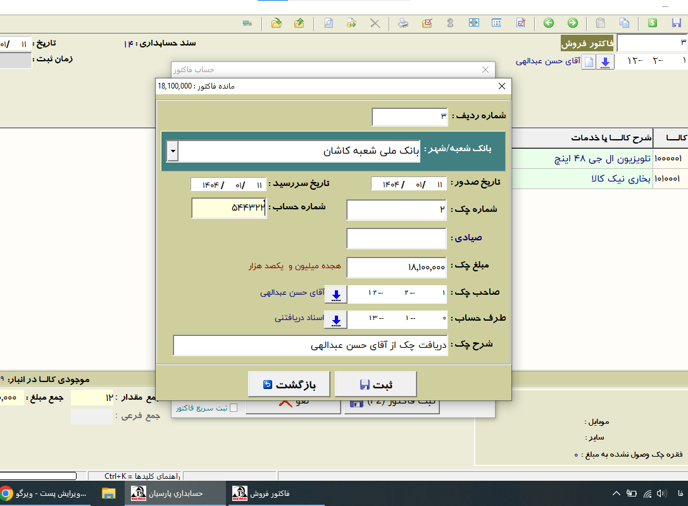Click the delivery truck icon in toolbar
The width and height of the screenshot is (688, 506).
pyautogui.click(x=247, y=23)
